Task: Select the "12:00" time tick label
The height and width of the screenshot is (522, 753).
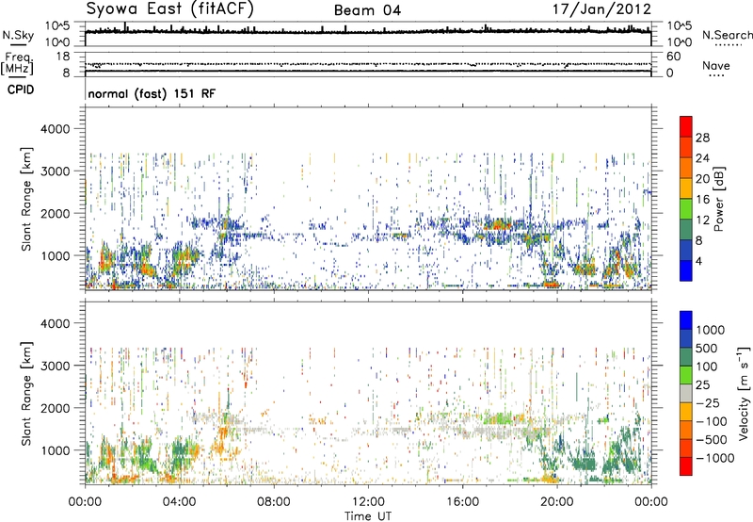Action: pyautogui.click(x=368, y=502)
